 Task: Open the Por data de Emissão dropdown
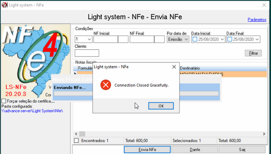pos(178,39)
